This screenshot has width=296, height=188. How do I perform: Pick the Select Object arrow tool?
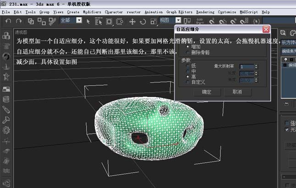(88, 22)
